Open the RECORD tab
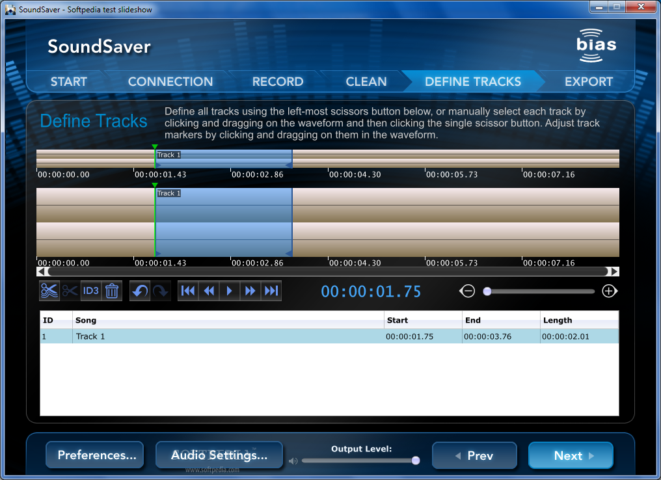Screen dimensions: 661x480 point(278,81)
